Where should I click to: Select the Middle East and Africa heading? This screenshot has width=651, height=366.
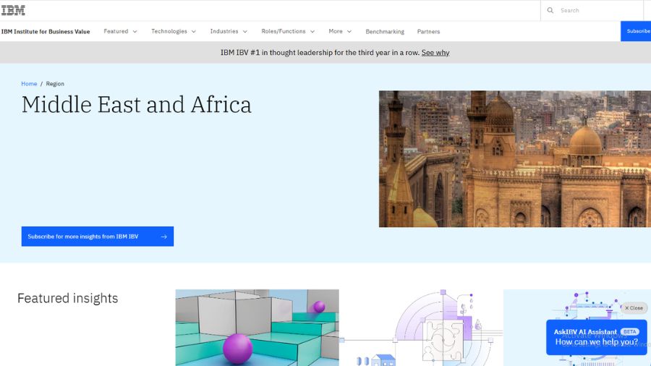click(x=137, y=105)
